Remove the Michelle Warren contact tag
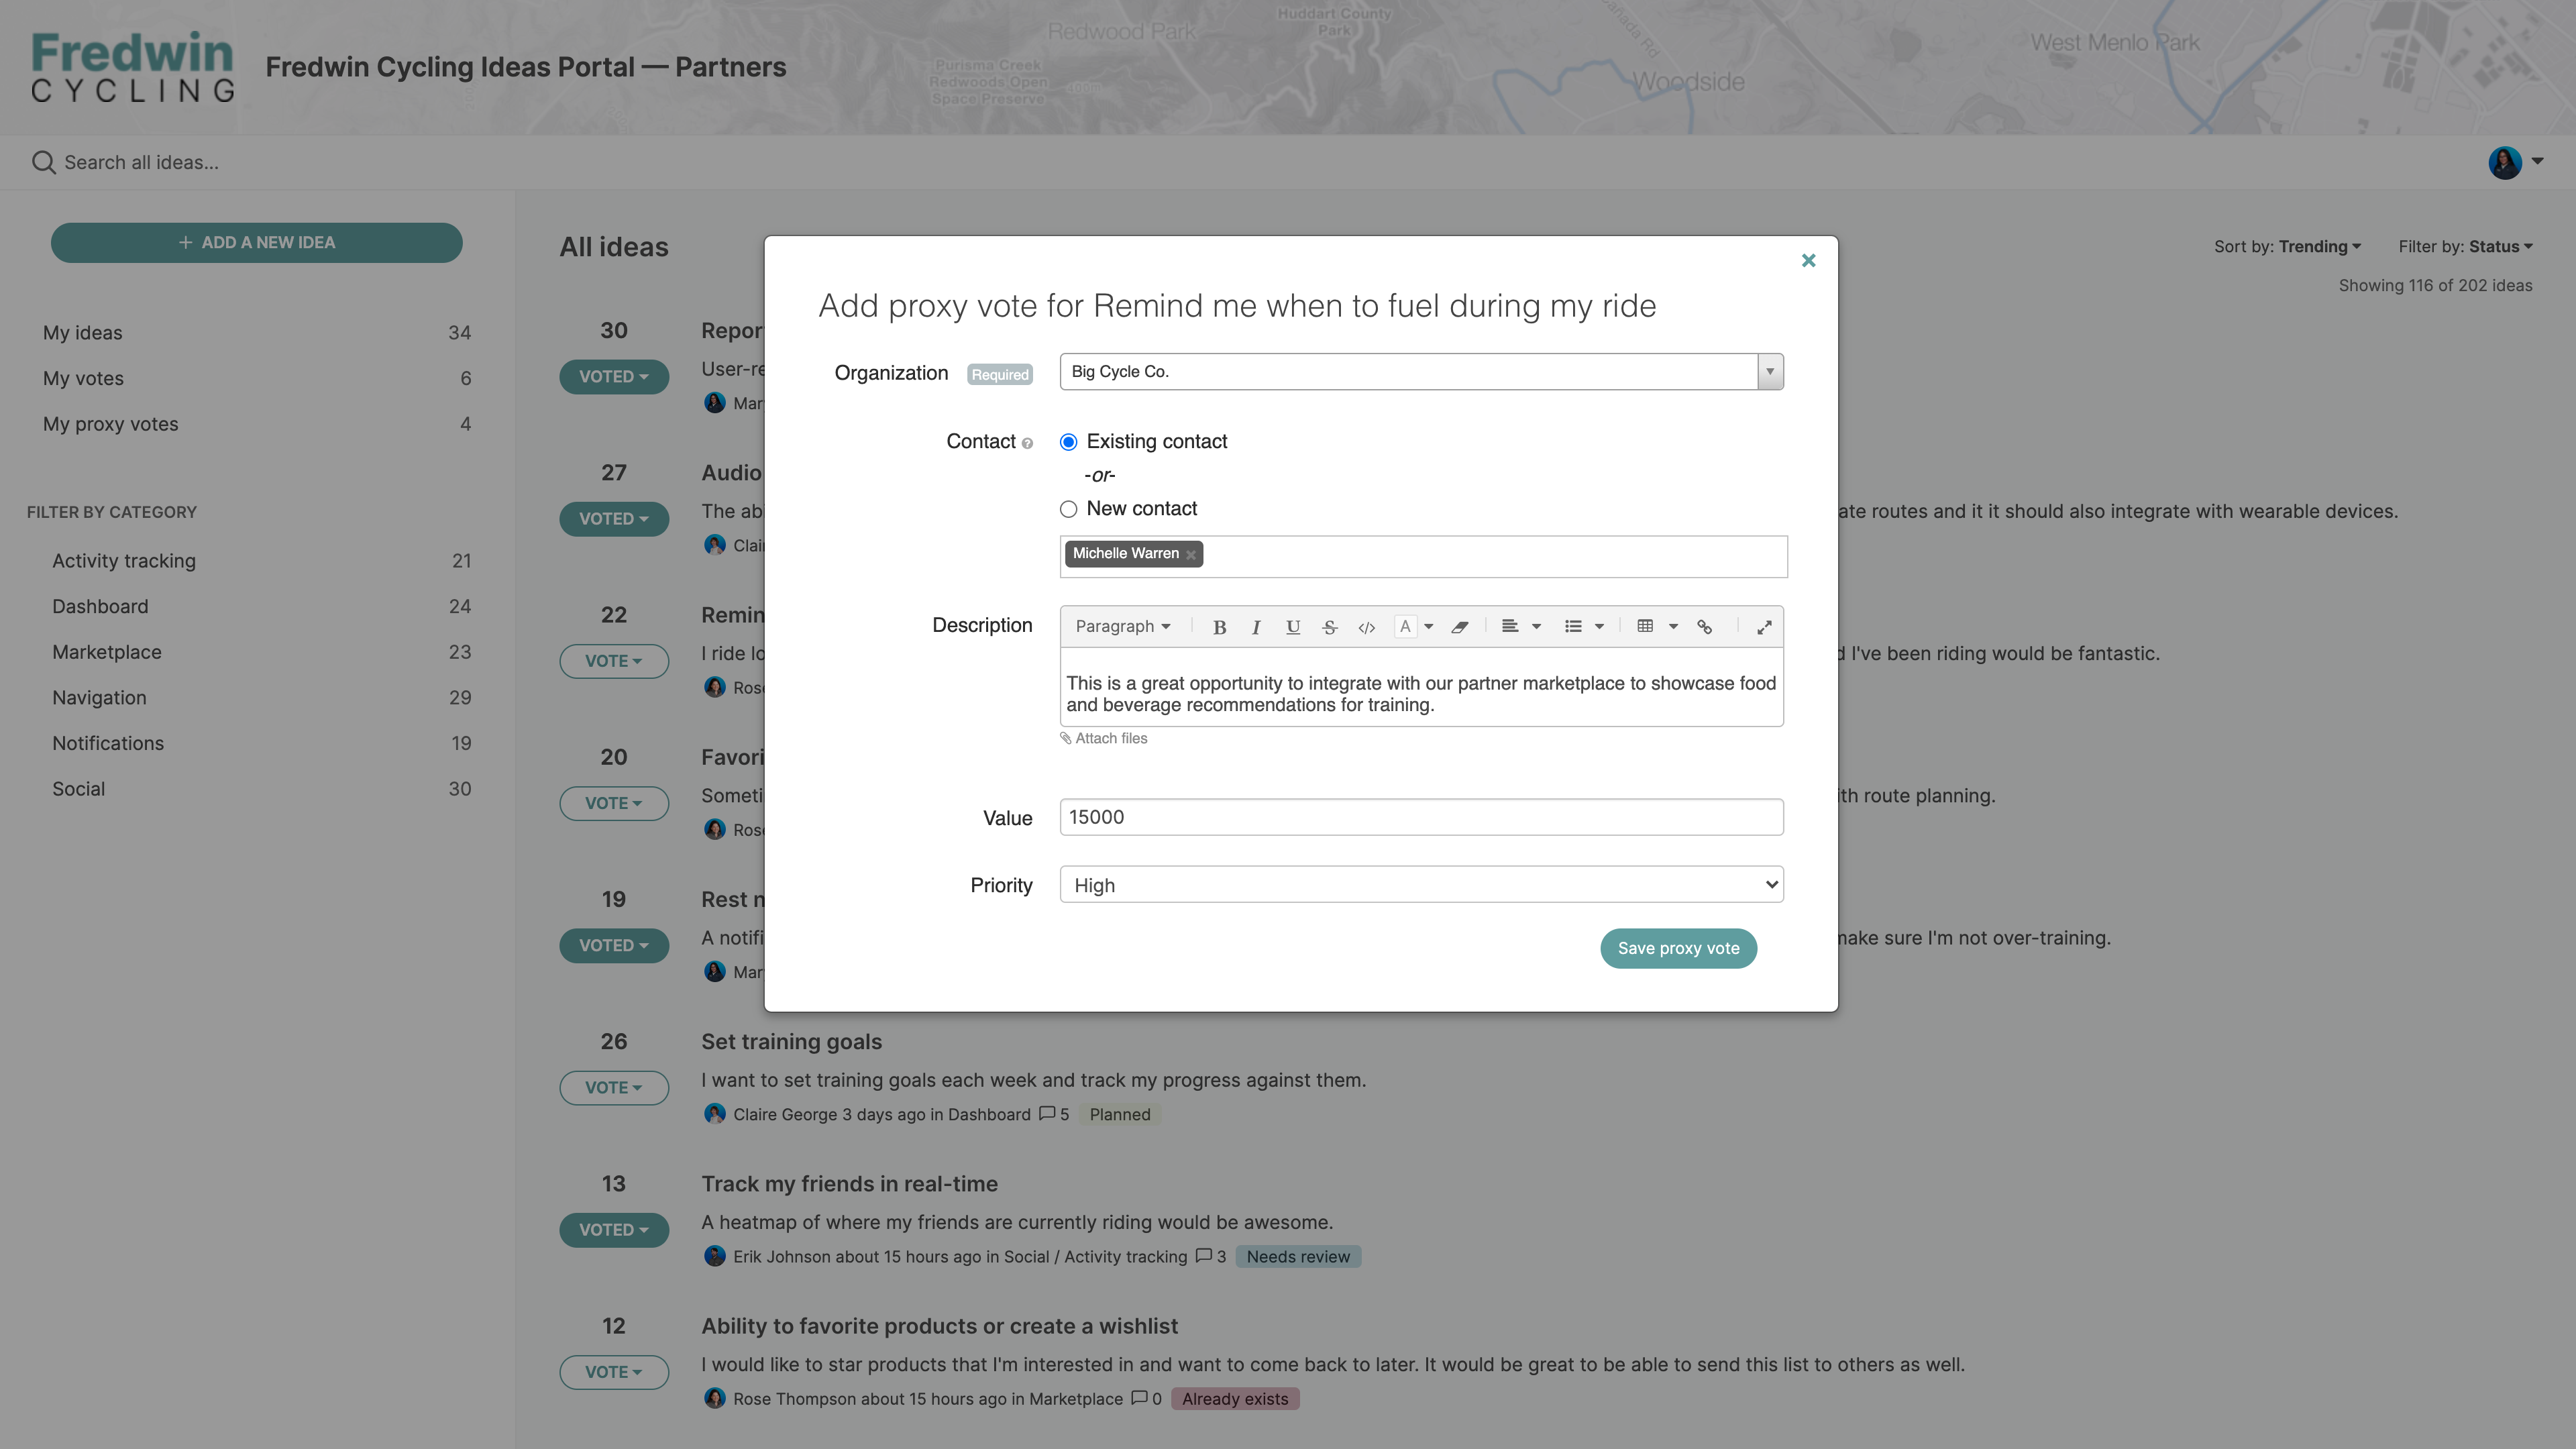Image resolution: width=2576 pixels, height=1449 pixels. [x=1191, y=555]
